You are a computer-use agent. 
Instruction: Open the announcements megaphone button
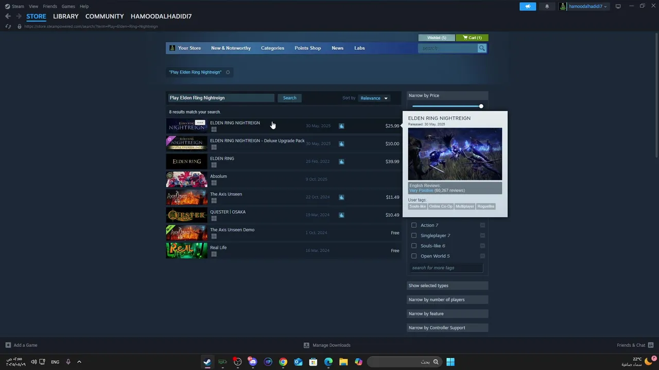point(528,6)
